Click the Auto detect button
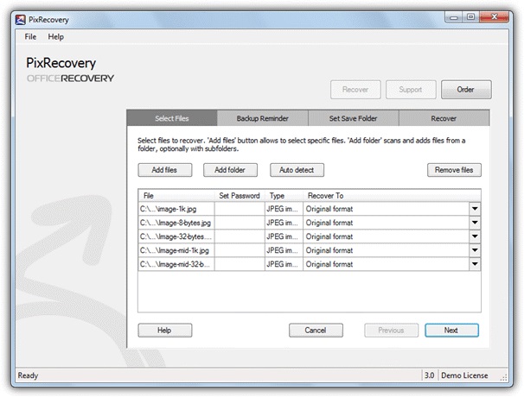Screen dimensions: 524x397 pos(297,170)
